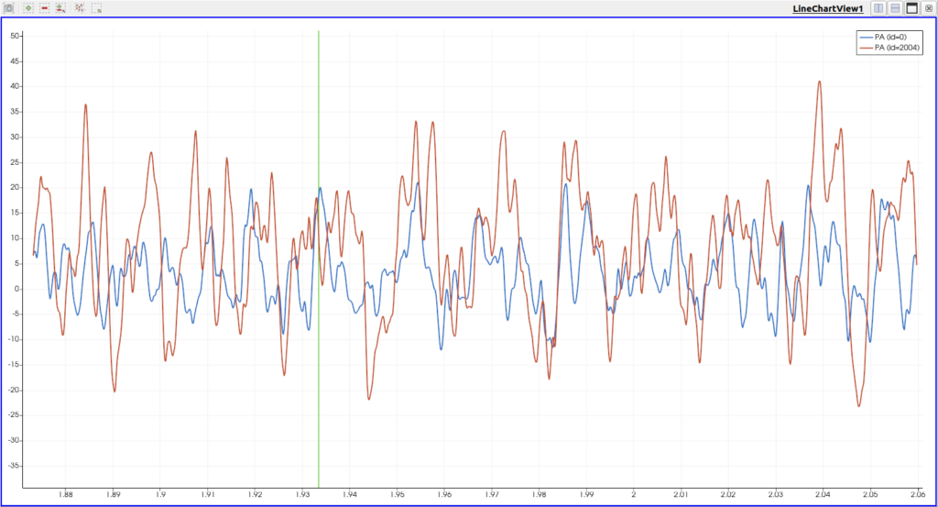Viewport: 938px width, 507px height.
Task: Split the view horizontally
Action: [878, 7]
